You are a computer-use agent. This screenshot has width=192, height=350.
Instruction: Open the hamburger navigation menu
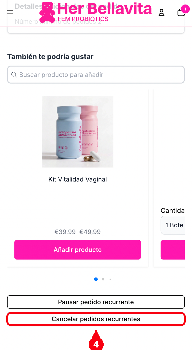(x=10, y=12)
